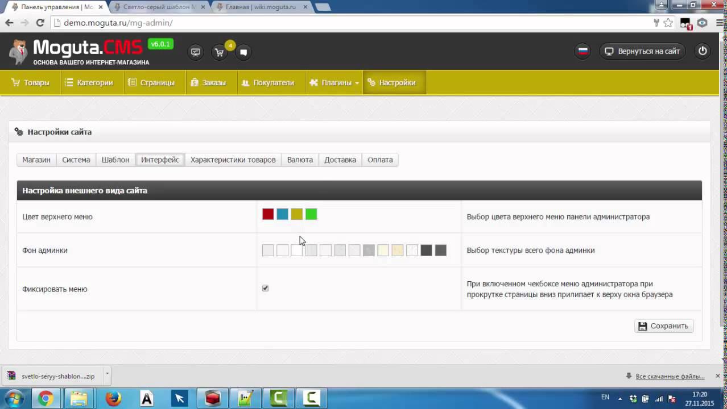Switch to the Магазин settings tab

pos(36,160)
